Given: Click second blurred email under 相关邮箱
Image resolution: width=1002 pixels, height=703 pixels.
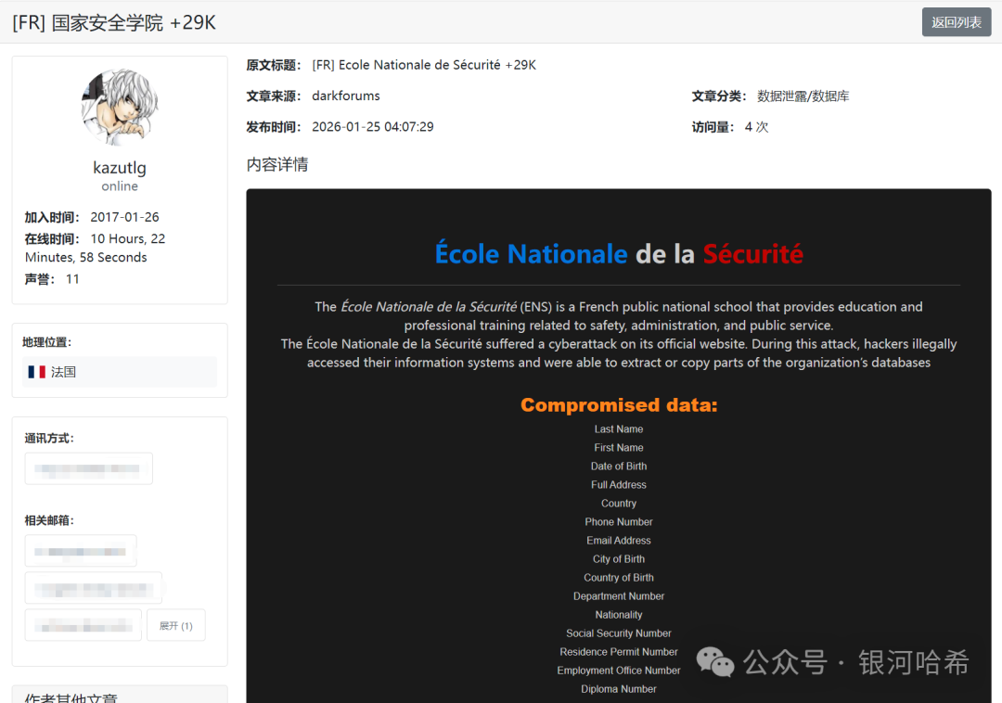Looking at the screenshot, I should coord(94,589).
